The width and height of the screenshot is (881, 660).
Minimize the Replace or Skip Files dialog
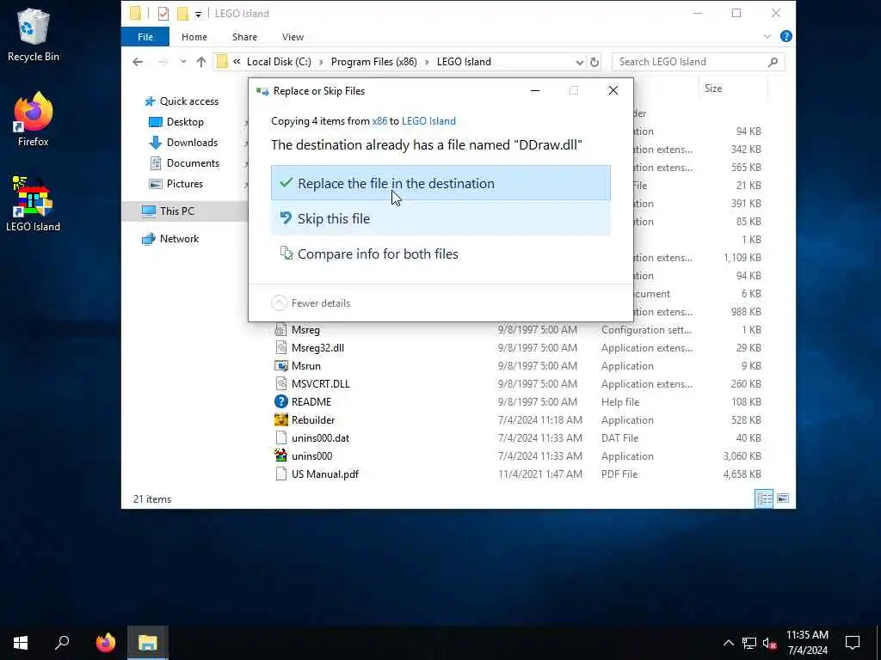pyautogui.click(x=535, y=90)
